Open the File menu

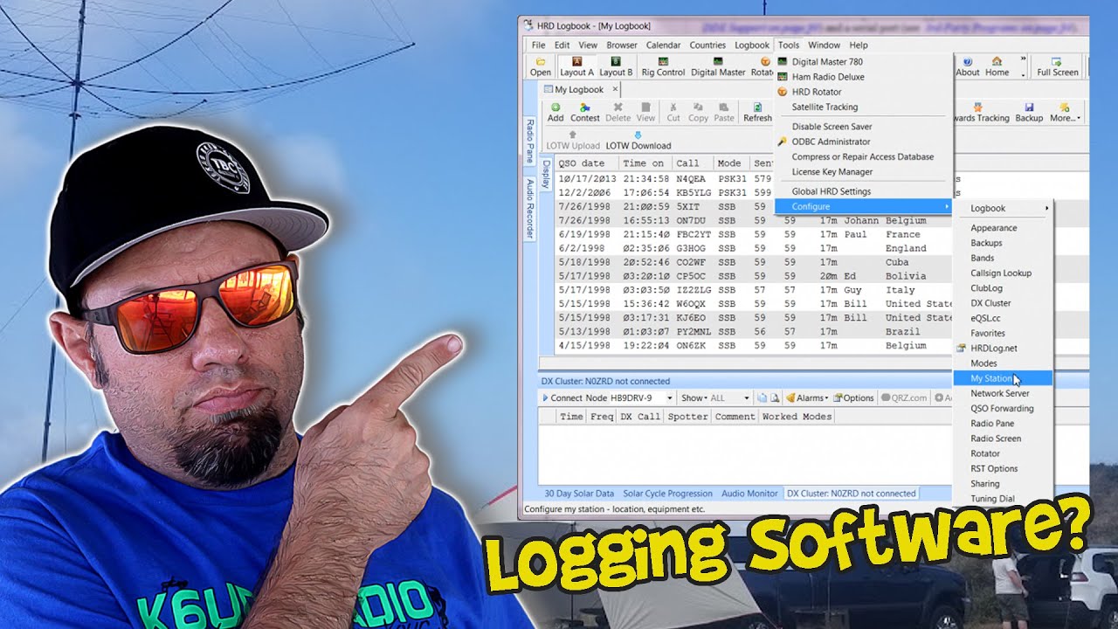(x=539, y=45)
